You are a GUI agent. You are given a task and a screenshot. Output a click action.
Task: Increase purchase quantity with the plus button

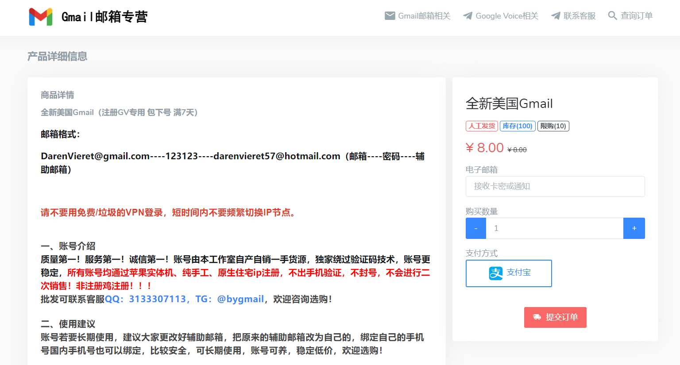coord(634,228)
